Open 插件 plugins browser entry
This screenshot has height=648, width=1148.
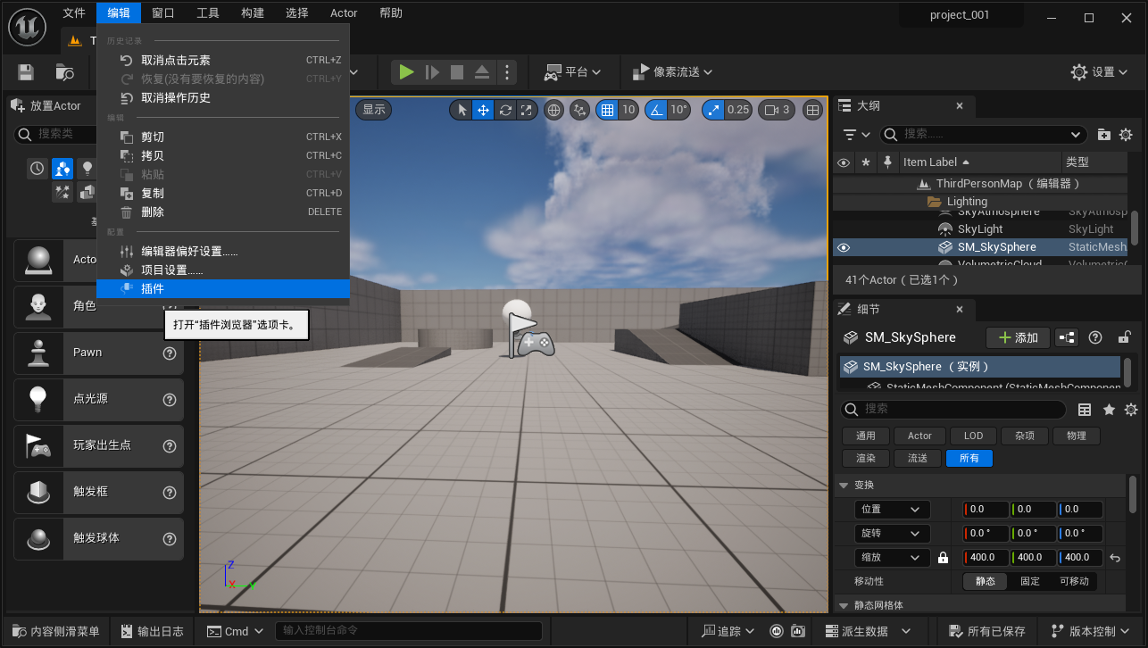pos(223,288)
